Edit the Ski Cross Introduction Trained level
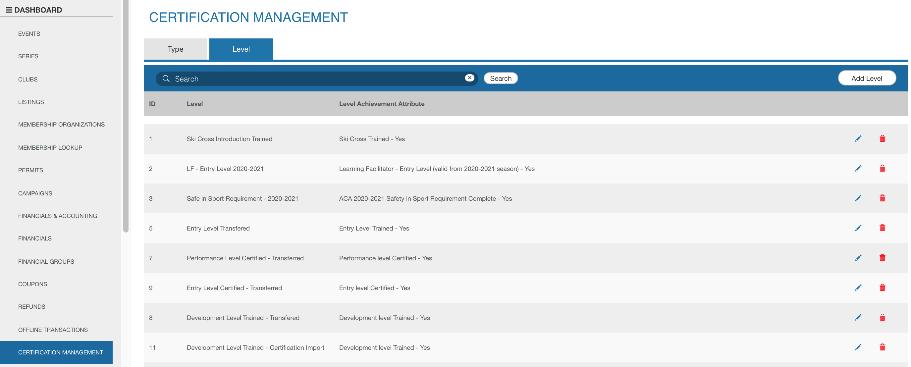 pos(858,138)
